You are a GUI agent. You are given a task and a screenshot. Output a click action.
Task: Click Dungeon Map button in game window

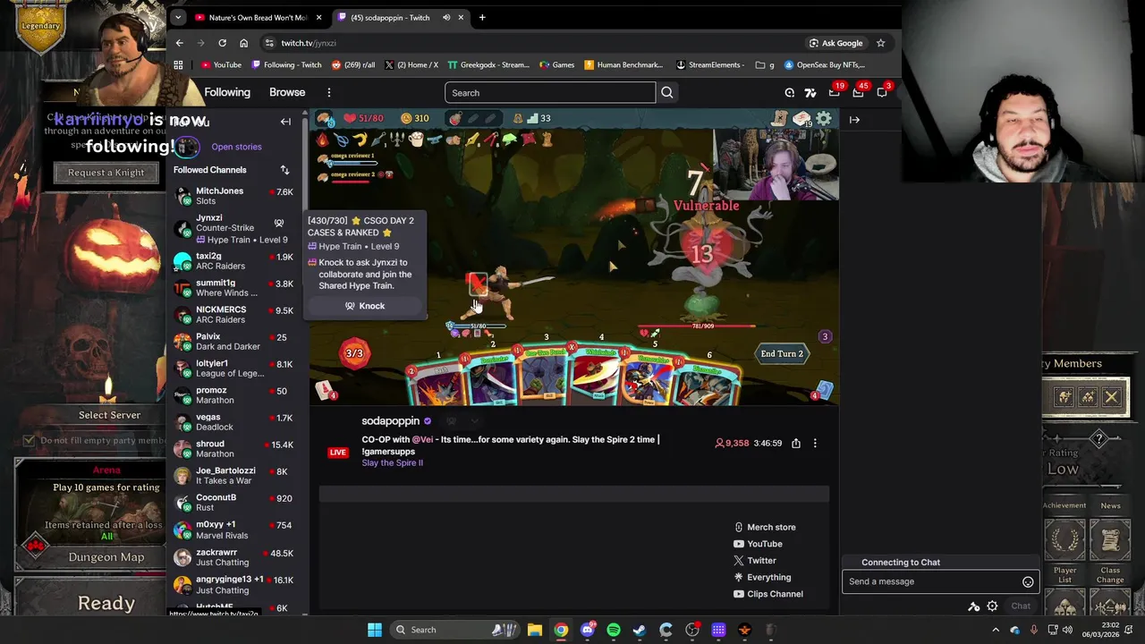point(106,557)
